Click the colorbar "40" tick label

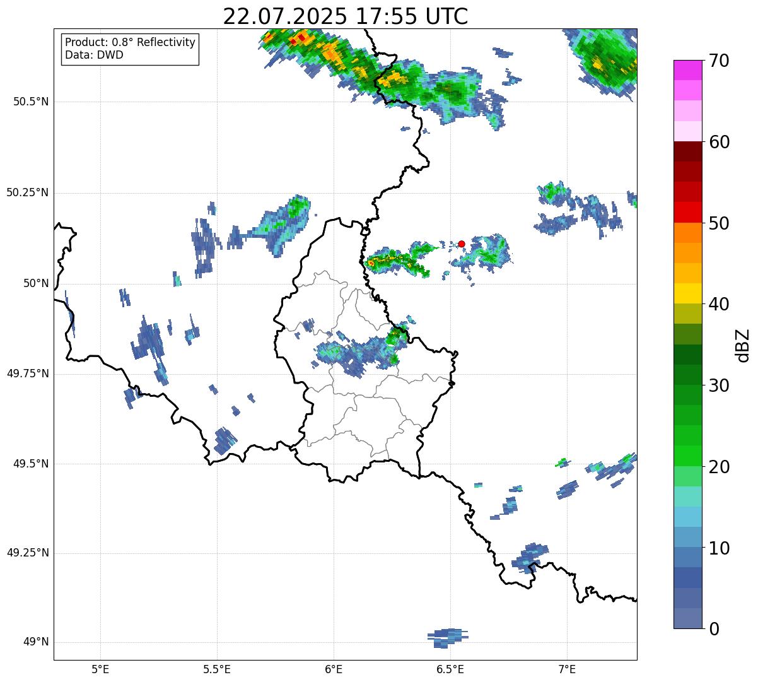(718, 304)
